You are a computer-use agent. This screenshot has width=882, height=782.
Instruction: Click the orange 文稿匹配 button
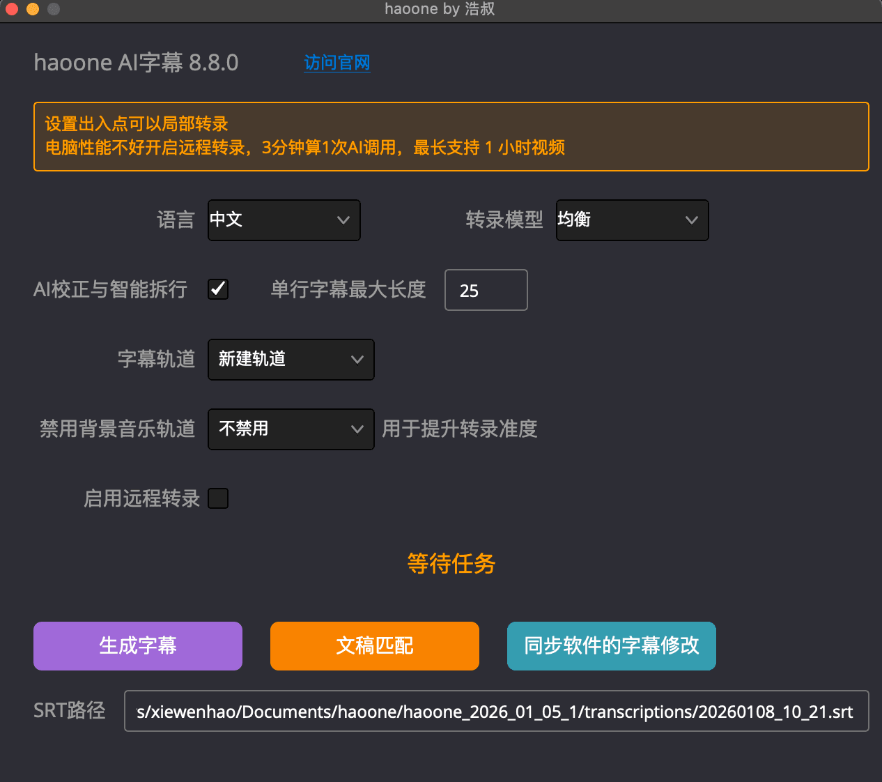[374, 646]
